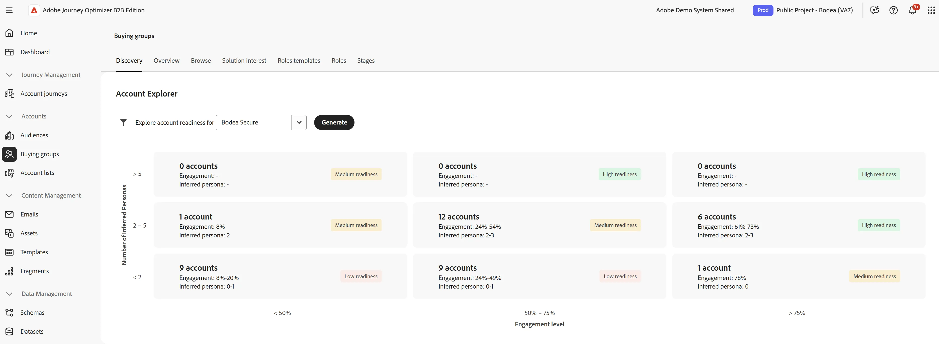Click the filter funnel icon
The image size is (939, 344).
[123, 122]
